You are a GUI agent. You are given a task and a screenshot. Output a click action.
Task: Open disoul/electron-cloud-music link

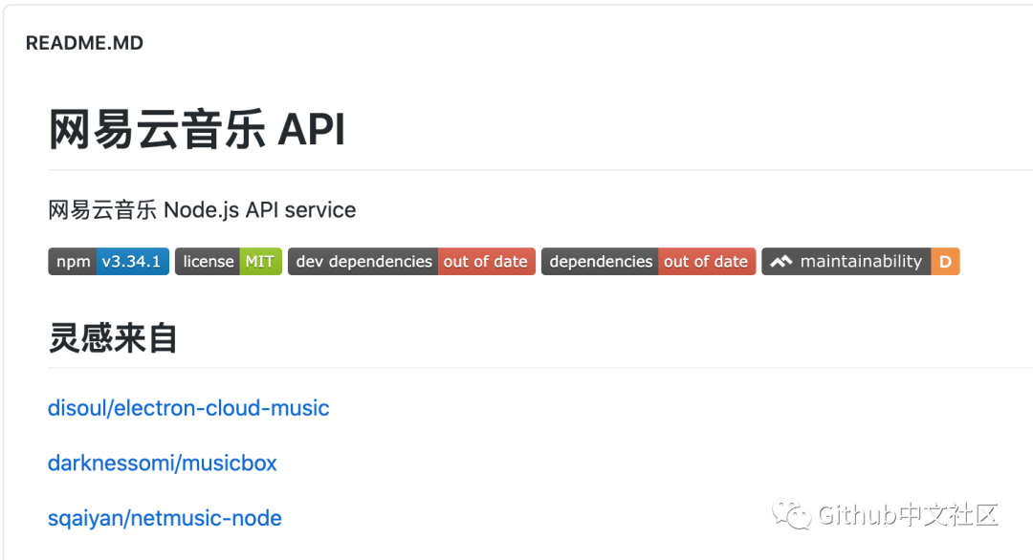point(188,408)
